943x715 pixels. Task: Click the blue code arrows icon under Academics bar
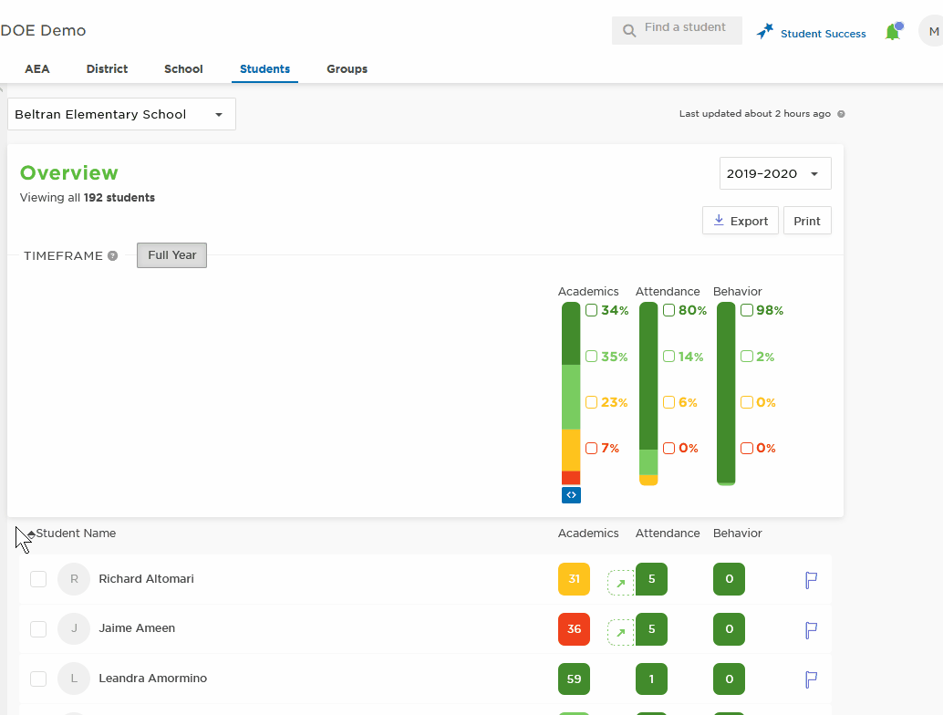tap(571, 495)
